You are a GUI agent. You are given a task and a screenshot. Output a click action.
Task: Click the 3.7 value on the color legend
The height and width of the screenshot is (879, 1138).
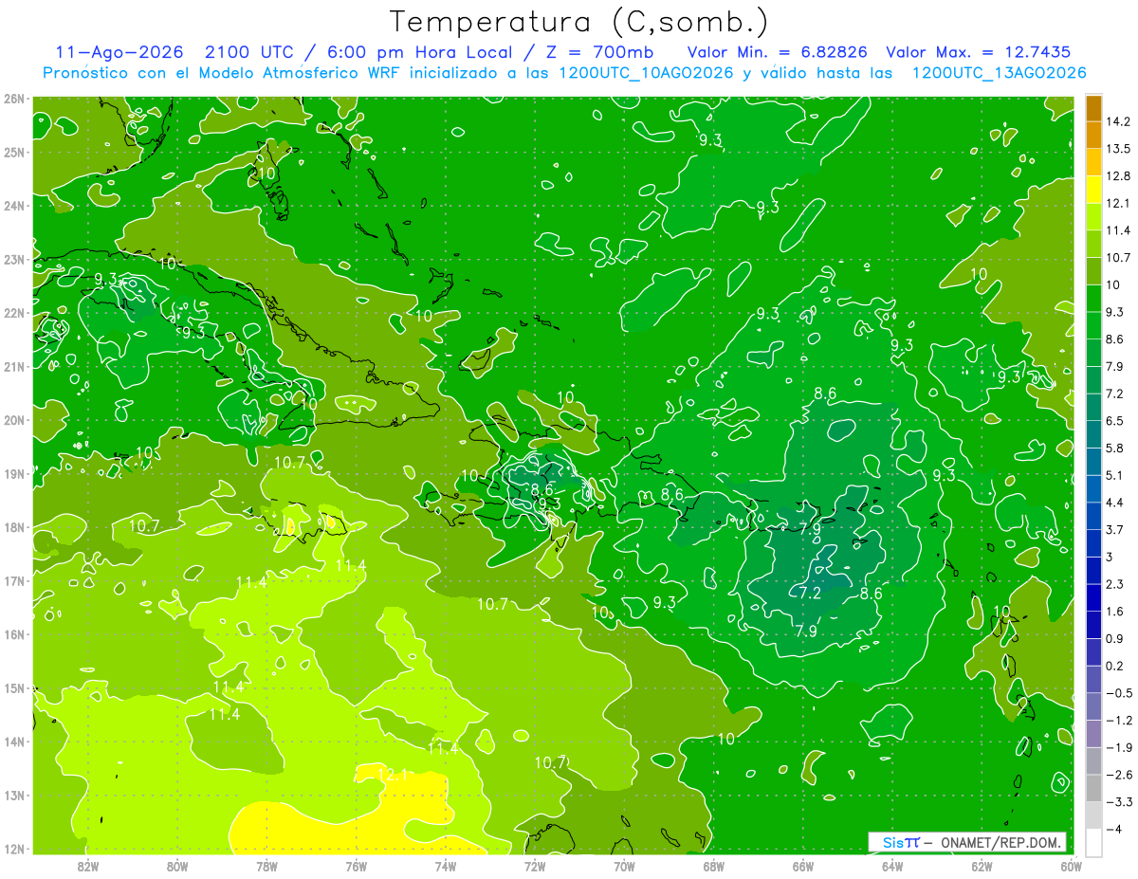tap(1113, 529)
